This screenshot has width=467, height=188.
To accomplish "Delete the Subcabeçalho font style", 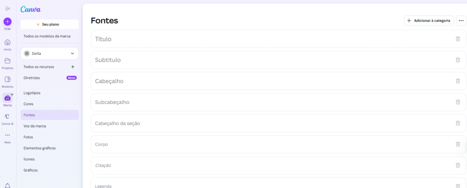I will (458, 102).
